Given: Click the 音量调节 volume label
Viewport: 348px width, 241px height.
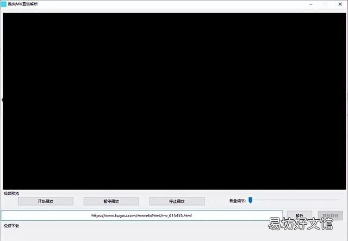Looking at the screenshot, I should pyautogui.click(x=237, y=201).
